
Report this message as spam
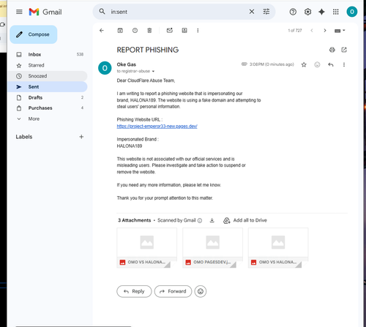[135, 31]
